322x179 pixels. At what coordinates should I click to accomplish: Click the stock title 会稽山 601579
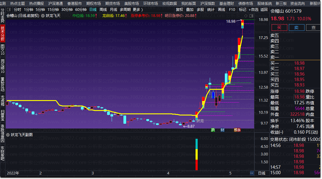coord(286,11)
